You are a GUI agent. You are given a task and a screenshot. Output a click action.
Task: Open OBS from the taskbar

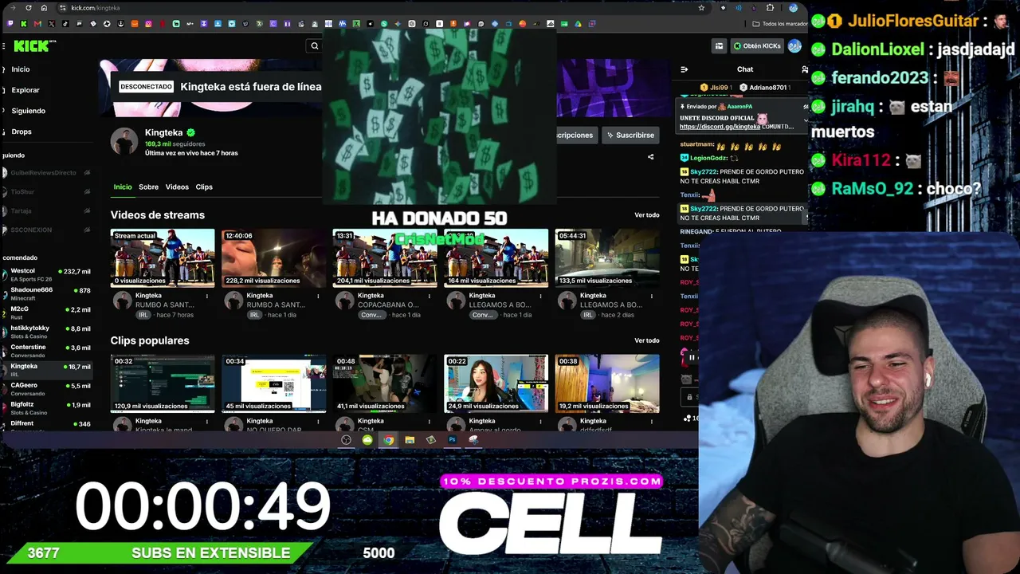(x=346, y=440)
